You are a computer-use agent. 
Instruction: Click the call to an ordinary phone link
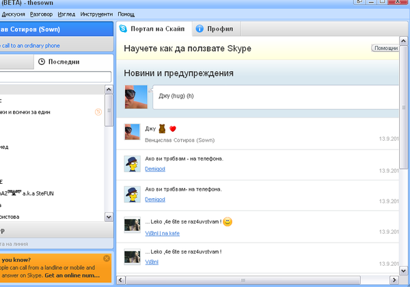[x=31, y=46]
